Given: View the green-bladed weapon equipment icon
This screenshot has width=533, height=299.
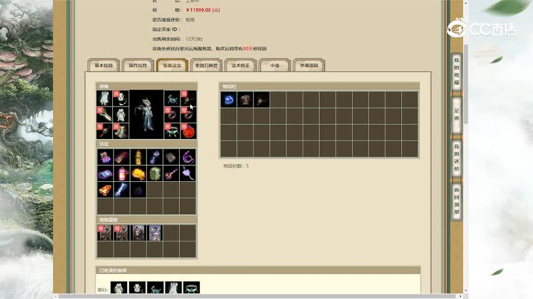Looking at the screenshot, I should [x=104, y=115].
